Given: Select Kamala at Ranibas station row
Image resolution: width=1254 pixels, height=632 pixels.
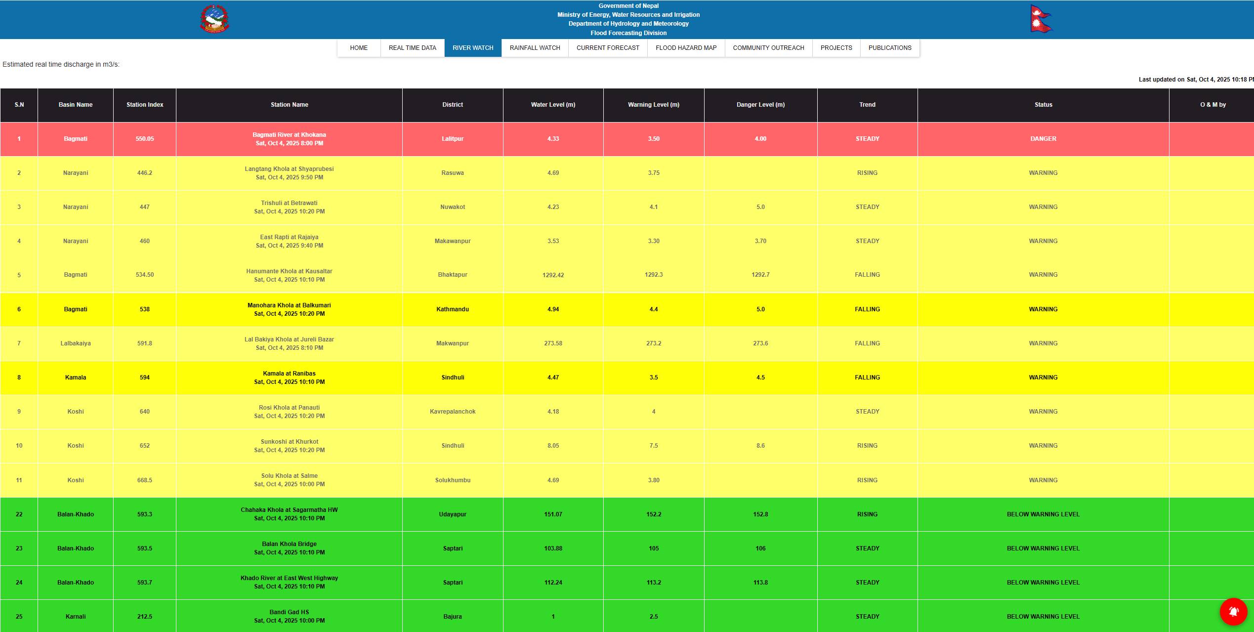Looking at the screenshot, I should pos(289,374).
